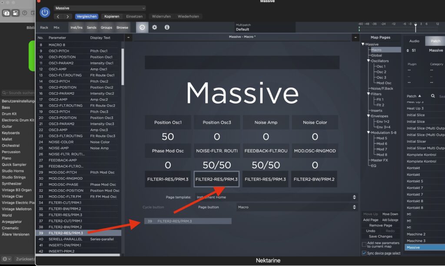Image resolution: width=445 pixels, height=266 pixels.
Task: Open the Page button dropdown showing Macro
Action: click(297, 207)
